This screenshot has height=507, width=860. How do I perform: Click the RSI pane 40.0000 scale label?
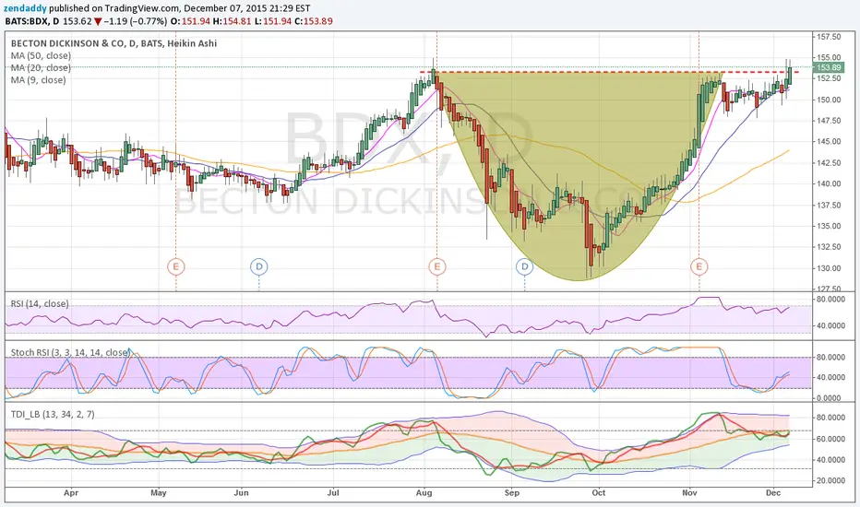coord(830,325)
